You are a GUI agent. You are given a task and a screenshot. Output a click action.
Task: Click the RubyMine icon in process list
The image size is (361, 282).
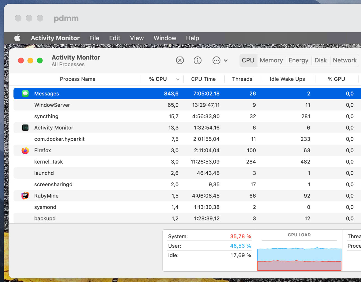[25, 196]
